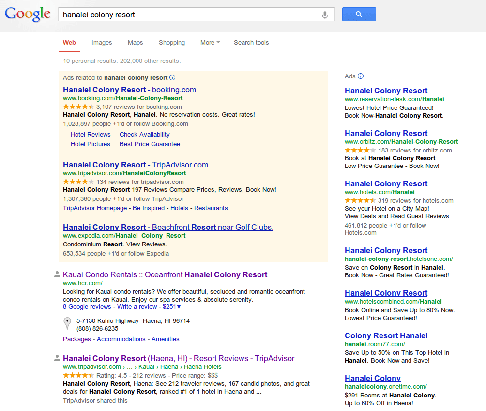
Task: Open Search tools options
Action: pyautogui.click(x=251, y=43)
